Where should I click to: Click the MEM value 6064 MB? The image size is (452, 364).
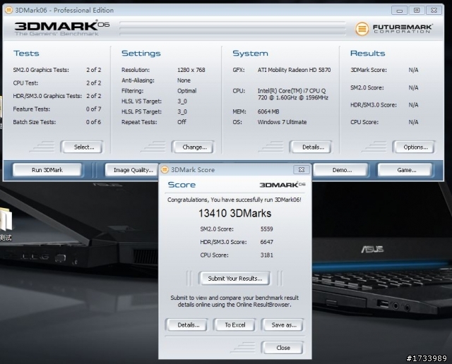(x=268, y=111)
